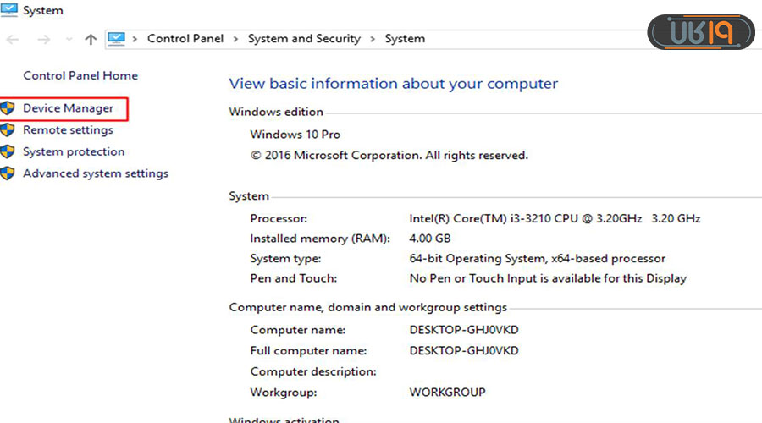Click the UK19 logo badge
Screen dimensions: 762x423
pyautogui.click(x=700, y=32)
